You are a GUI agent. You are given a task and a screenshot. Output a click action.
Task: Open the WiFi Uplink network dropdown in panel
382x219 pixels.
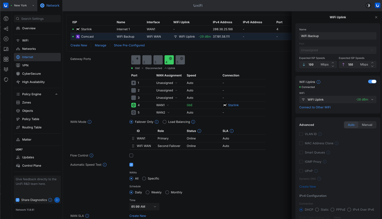[338, 99]
